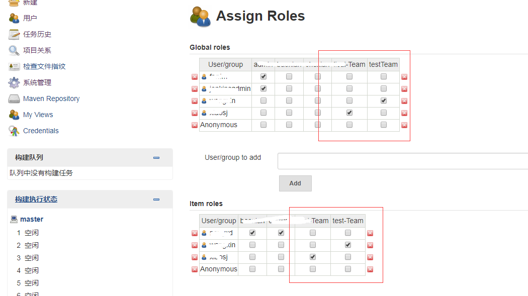This screenshot has height=296, width=528.
Task: Open the Credentials keys icon
Action: pyautogui.click(x=14, y=131)
